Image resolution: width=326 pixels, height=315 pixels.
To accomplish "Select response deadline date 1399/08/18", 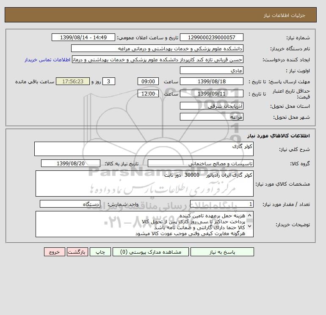I will coord(211,82).
